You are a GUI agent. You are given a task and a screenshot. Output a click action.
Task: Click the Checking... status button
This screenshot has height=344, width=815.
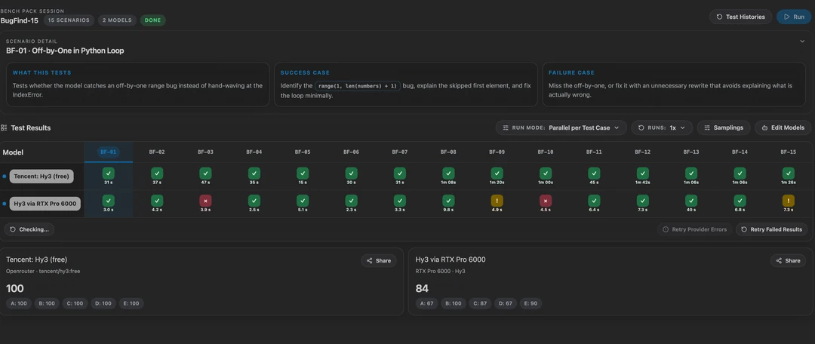click(29, 229)
